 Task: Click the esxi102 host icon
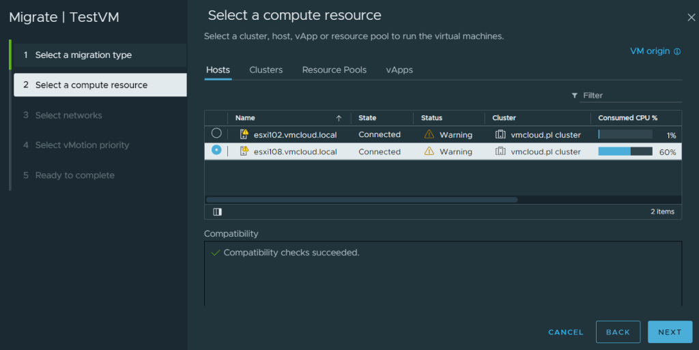coord(244,134)
